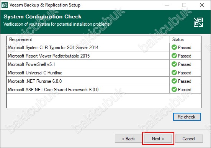Proceed with the Next button

tap(158, 138)
